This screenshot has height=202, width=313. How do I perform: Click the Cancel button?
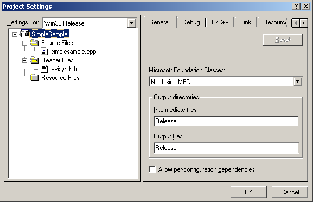point(290,192)
